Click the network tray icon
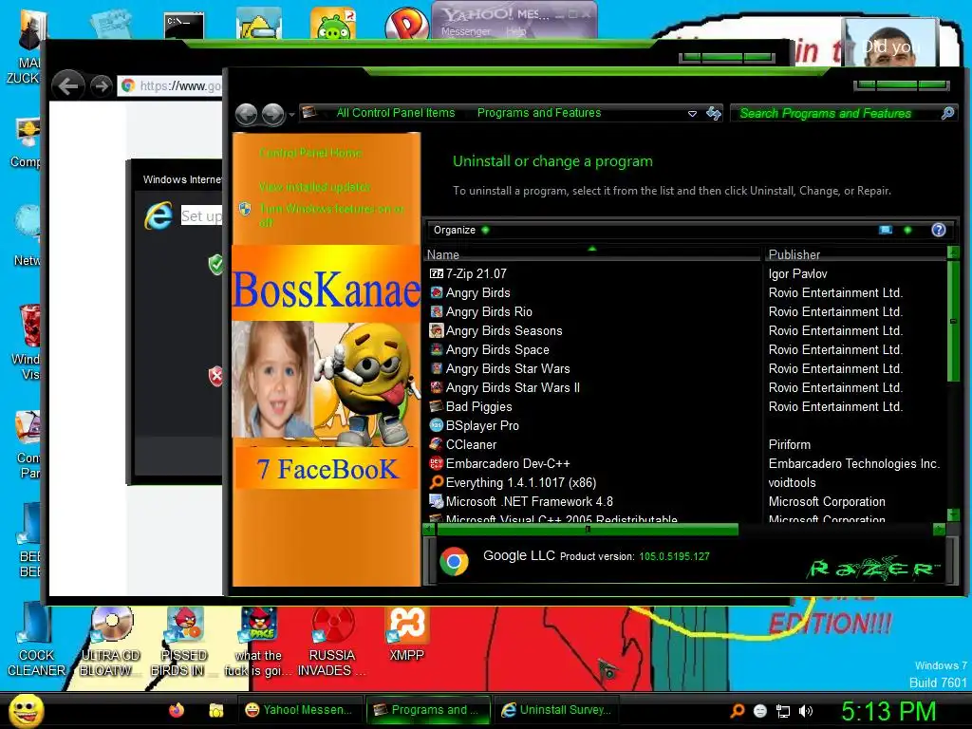 pos(783,711)
